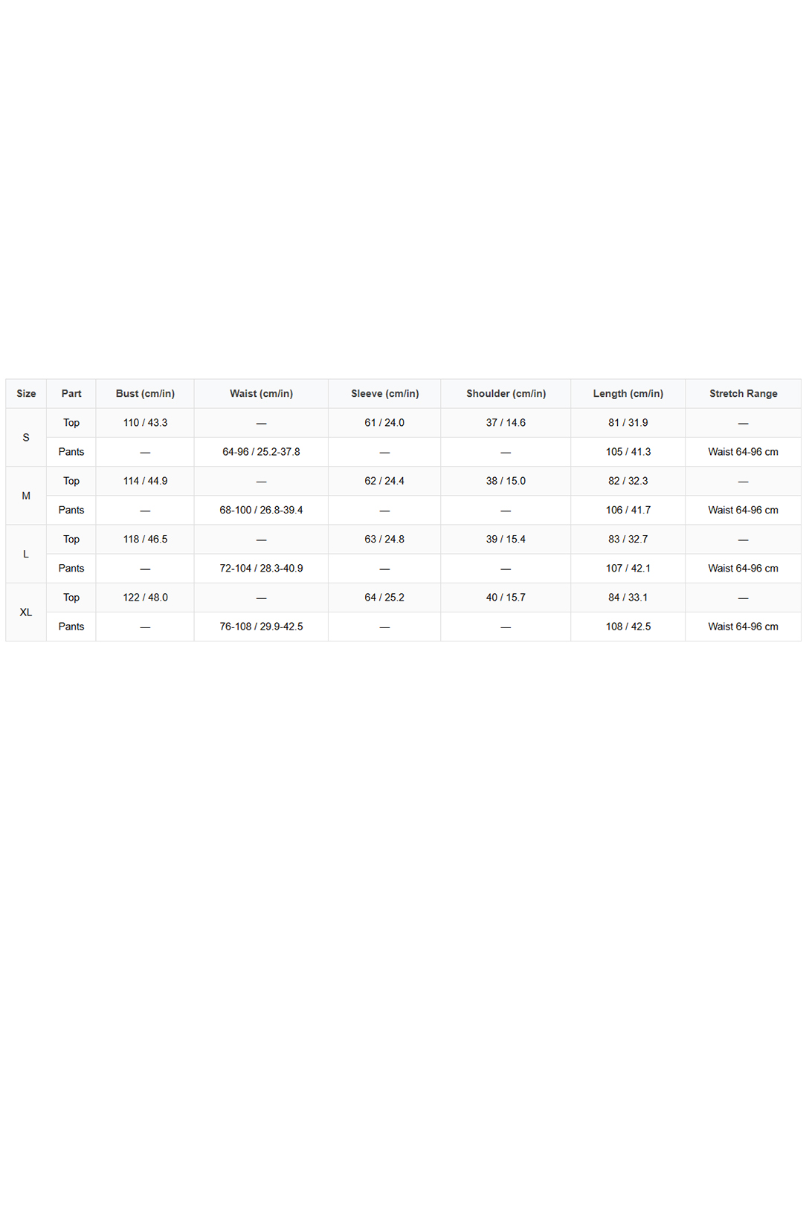The image size is (809, 1213).
Task: Click the Stretch Range header
Action: click(744, 394)
